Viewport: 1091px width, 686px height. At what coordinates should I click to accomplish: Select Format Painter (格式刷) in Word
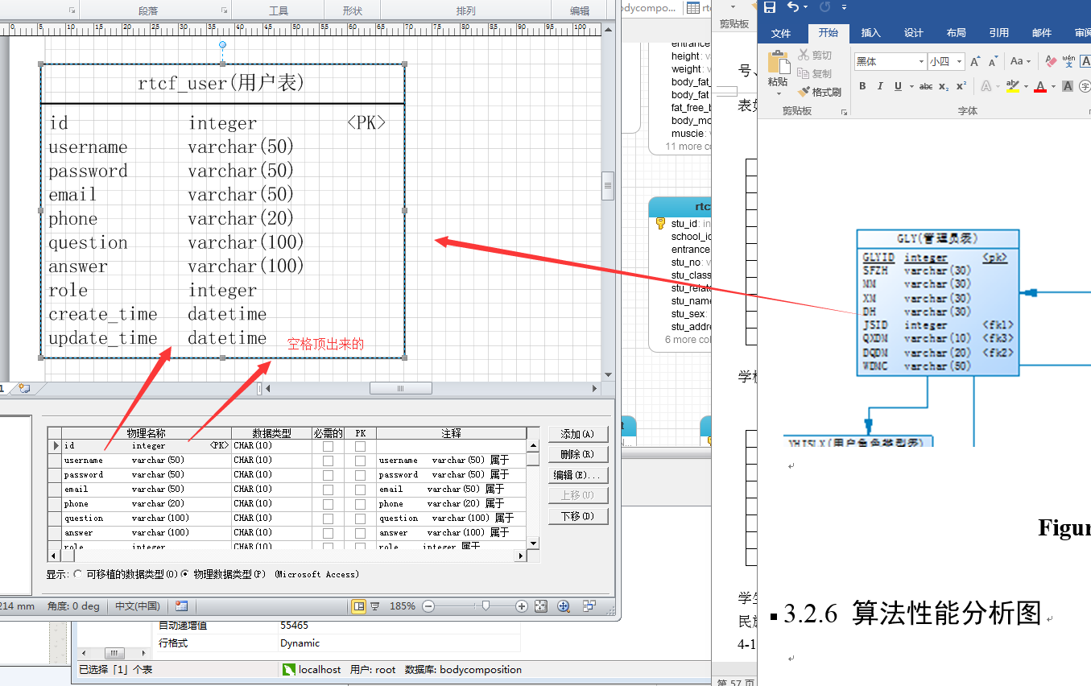(x=820, y=92)
